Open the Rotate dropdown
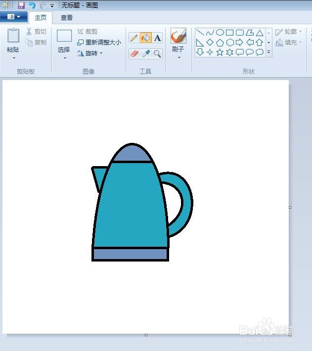The image size is (312, 351). [90, 53]
